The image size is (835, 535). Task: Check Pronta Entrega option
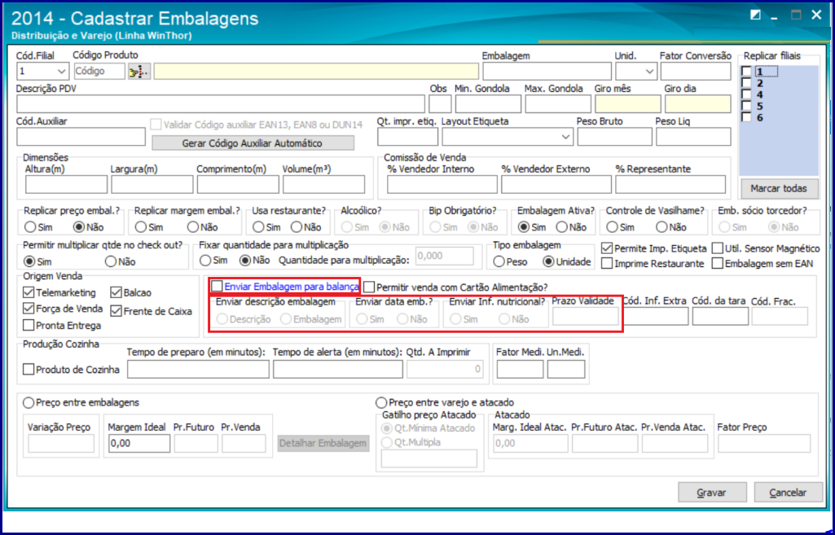point(29,325)
